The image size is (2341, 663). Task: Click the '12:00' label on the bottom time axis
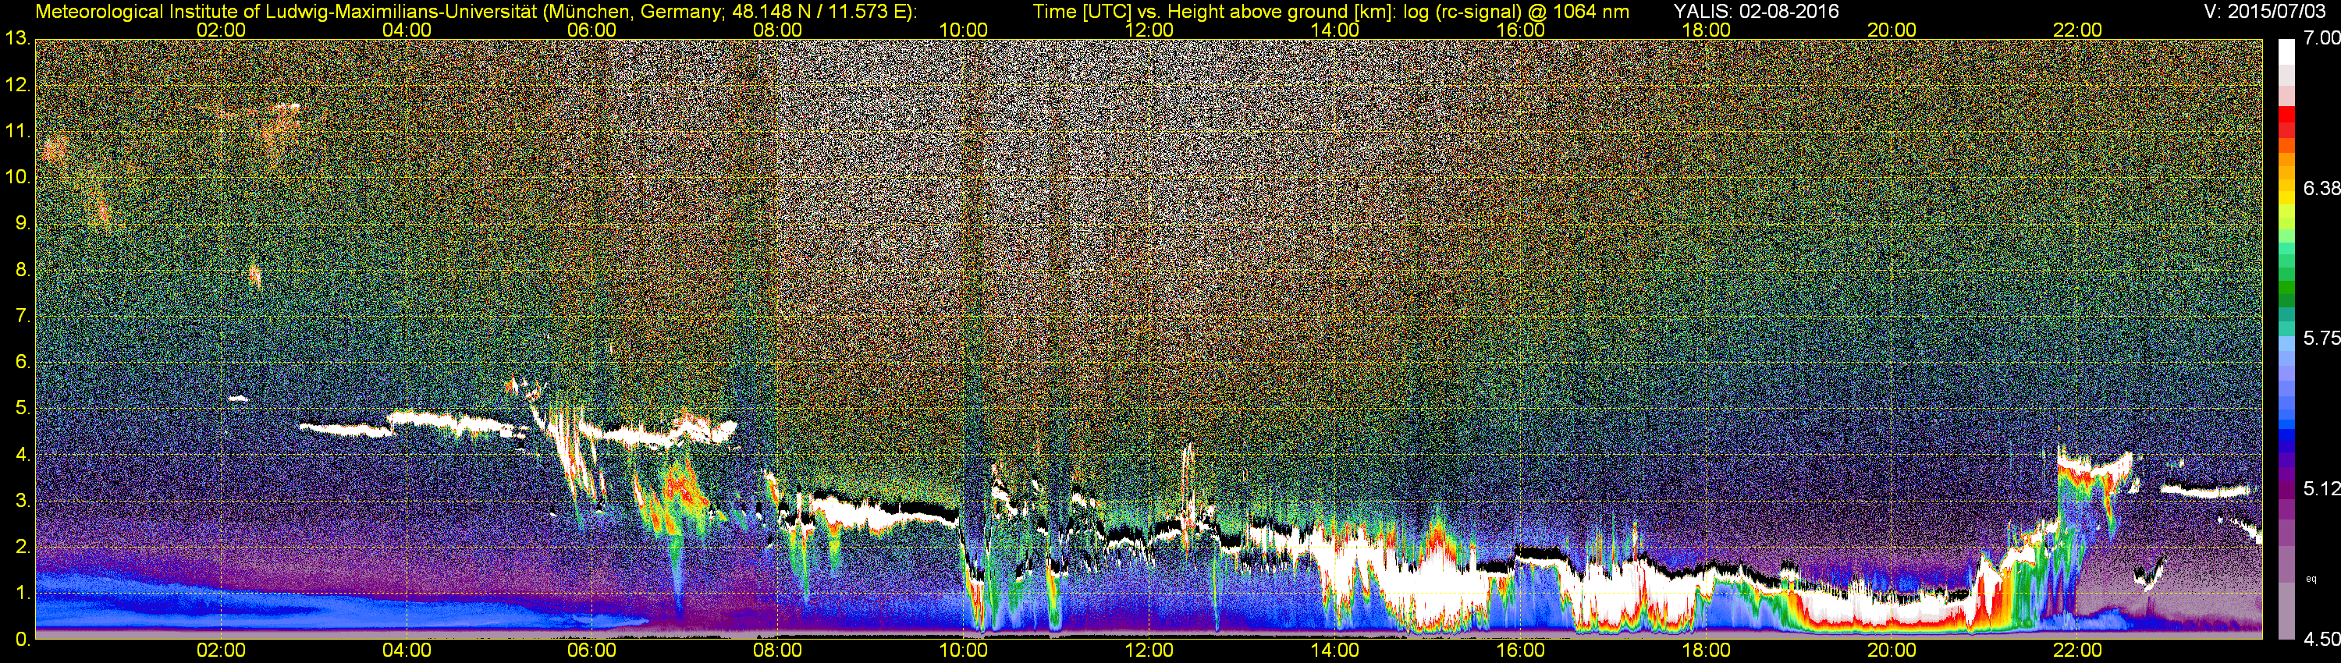(1149, 651)
